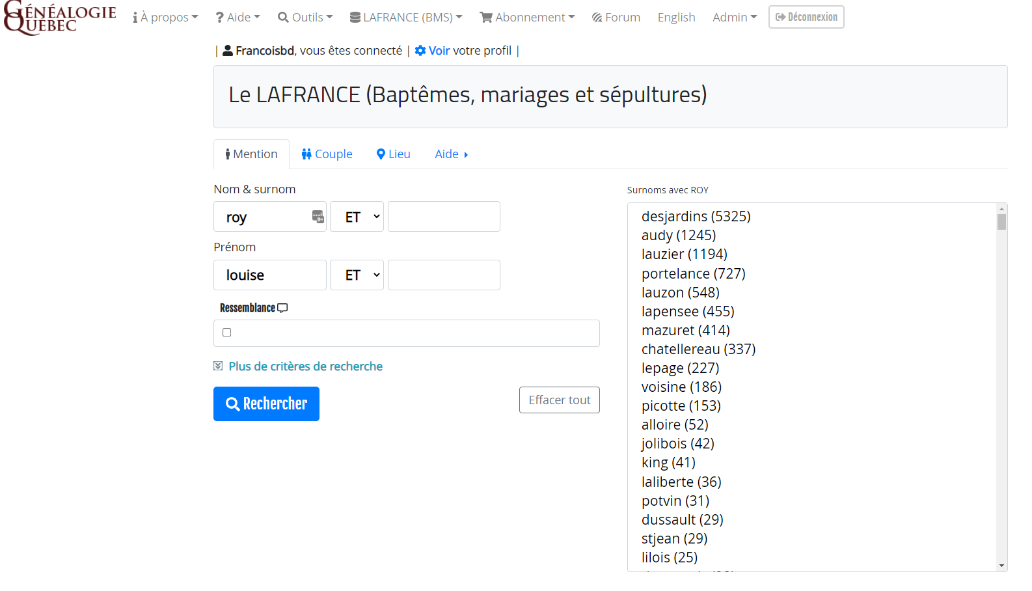Click the Francoisbd username

[265, 51]
